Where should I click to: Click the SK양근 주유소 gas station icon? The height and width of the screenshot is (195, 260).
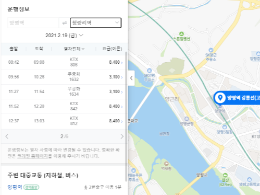[211, 50]
